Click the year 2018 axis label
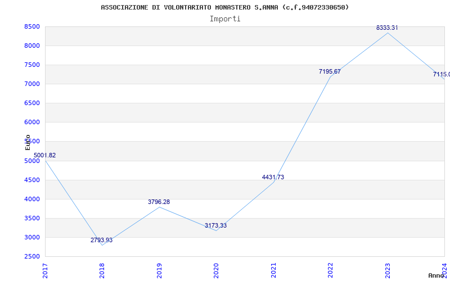 click(102, 271)
